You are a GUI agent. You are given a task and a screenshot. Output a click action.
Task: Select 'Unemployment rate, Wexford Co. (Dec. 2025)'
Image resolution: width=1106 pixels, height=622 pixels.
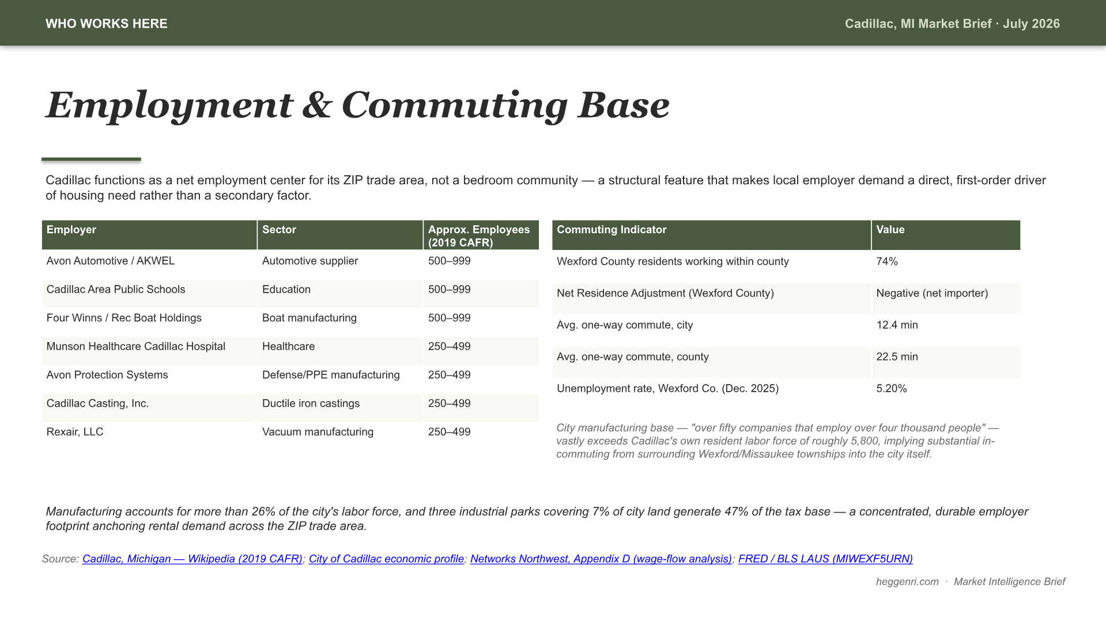click(711, 394)
